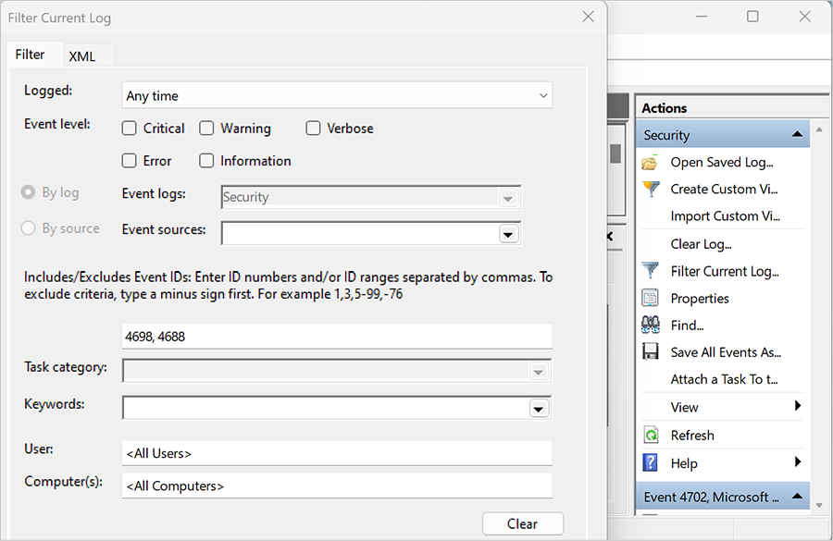Image resolution: width=833 pixels, height=541 pixels.
Task: Click the Event IDs field with 4698, 4688
Action: pyautogui.click(x=337, y=336)
